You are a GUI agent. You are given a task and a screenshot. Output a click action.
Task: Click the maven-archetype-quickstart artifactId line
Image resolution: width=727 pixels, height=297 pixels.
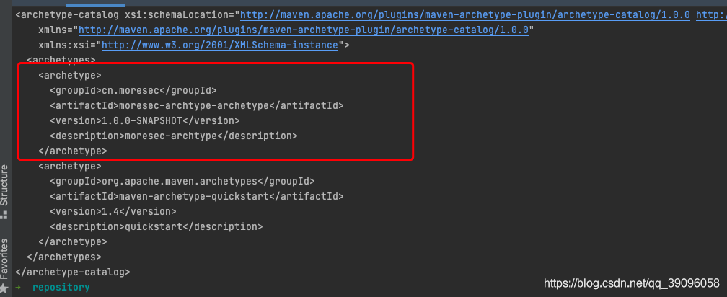click(197, 197)
